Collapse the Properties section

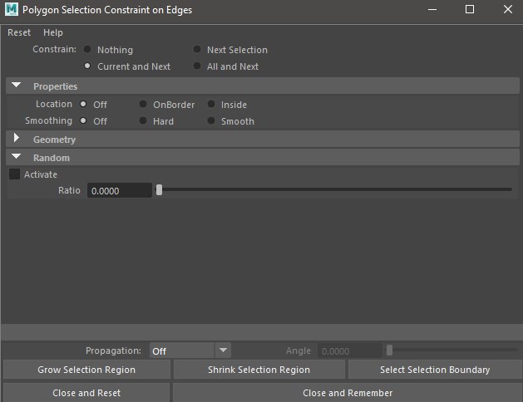pyautogui.click(x=16, y=86)
